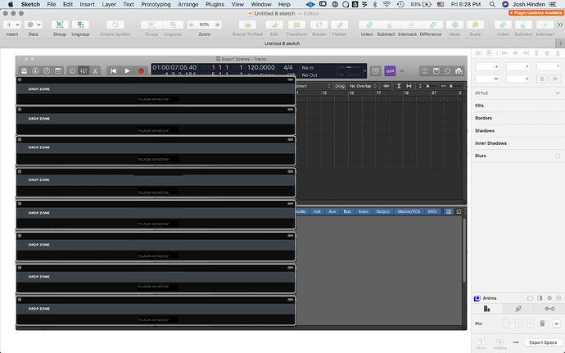This screenshot has height=353, width=565.
Task: Click the Output mixer filter button
Action: (x=382, y=211)
